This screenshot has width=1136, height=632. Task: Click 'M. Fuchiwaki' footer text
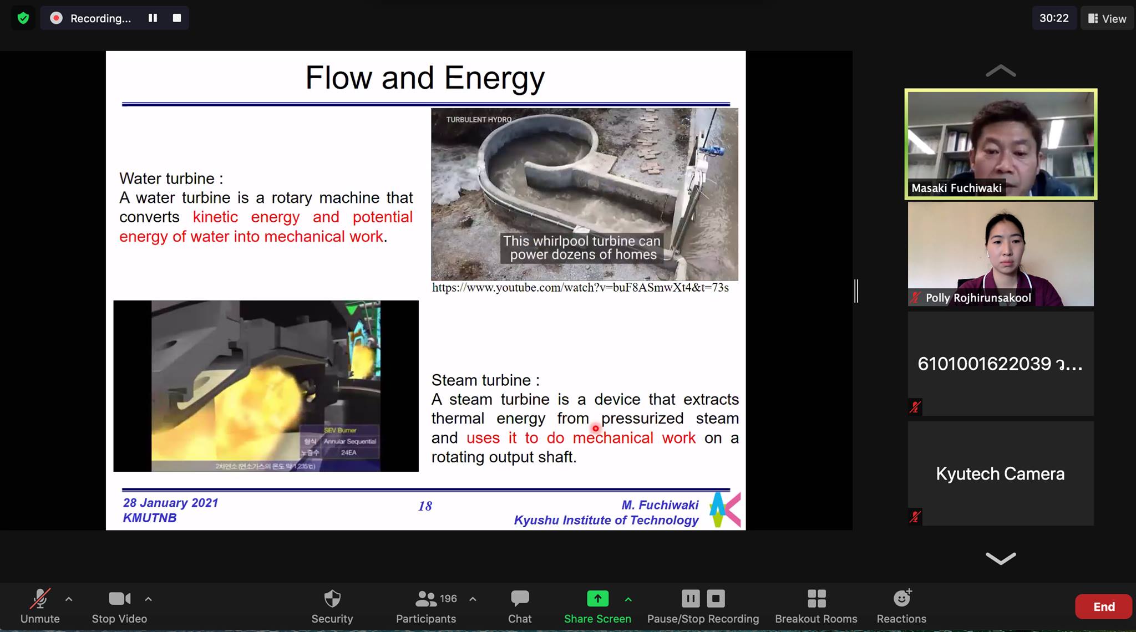click(x=660, y=505)
